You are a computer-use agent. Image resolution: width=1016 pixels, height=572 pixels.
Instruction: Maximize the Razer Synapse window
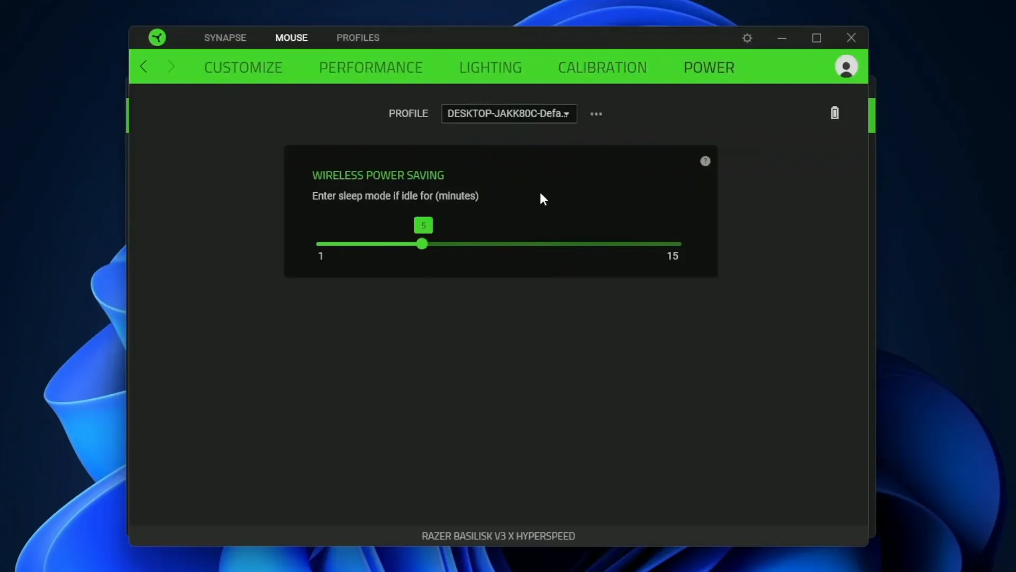pos(817,38)
